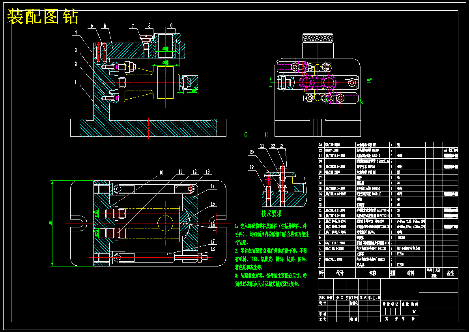Click the 分区 cell in the revision table
Image resolution: width=469 pixels, height=332 pixels.
[340, 298]
